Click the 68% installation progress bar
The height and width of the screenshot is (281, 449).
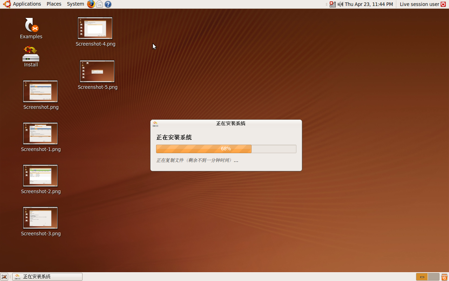(x=226, y=149)
